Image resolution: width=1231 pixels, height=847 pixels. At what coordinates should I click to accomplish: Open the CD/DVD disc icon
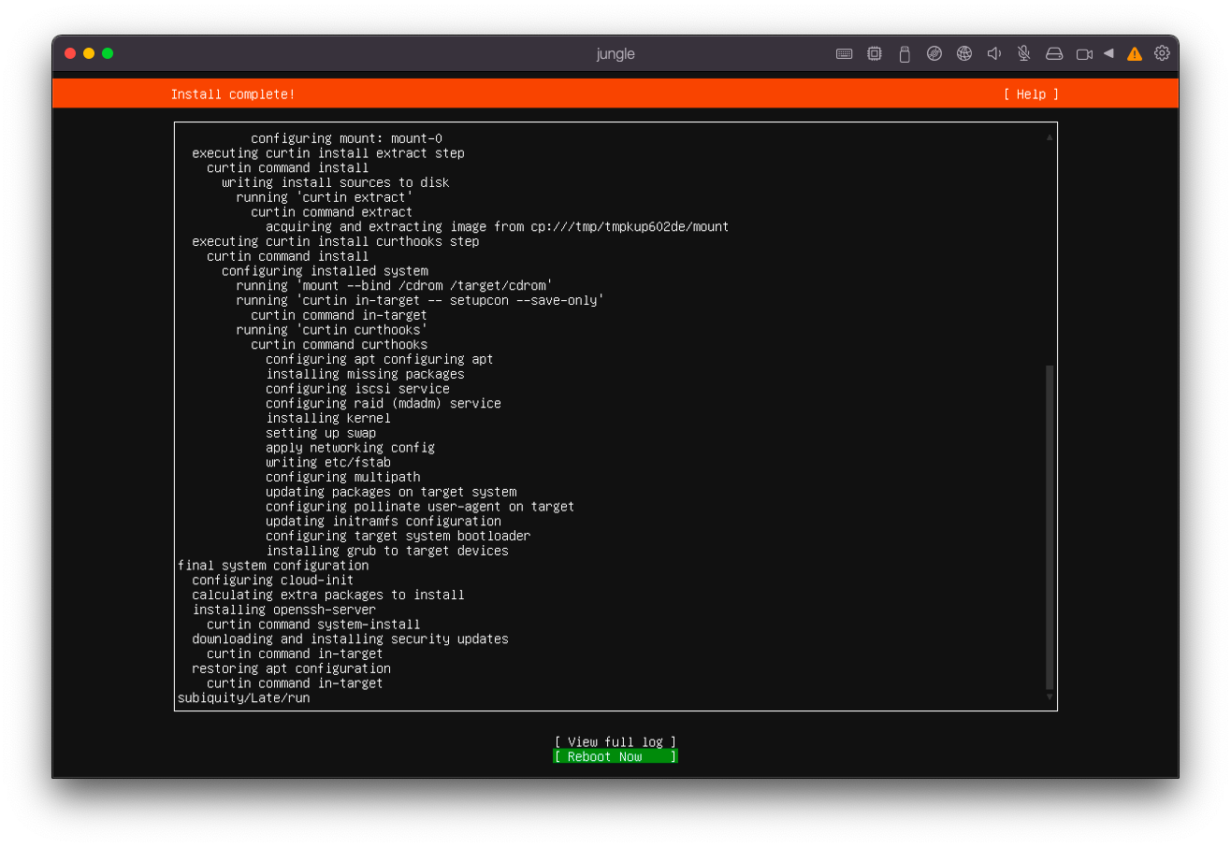click(934, 54)
